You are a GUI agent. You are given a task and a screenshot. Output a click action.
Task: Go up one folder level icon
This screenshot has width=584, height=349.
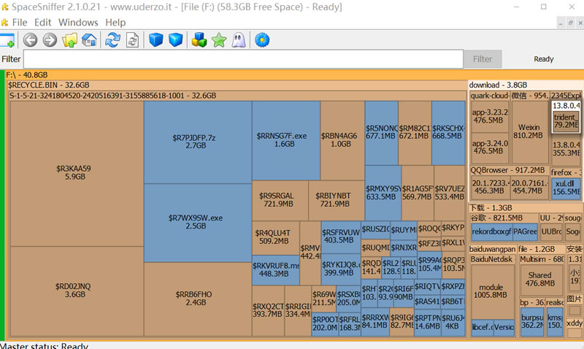pyautogui.click(x=70, y=40)
